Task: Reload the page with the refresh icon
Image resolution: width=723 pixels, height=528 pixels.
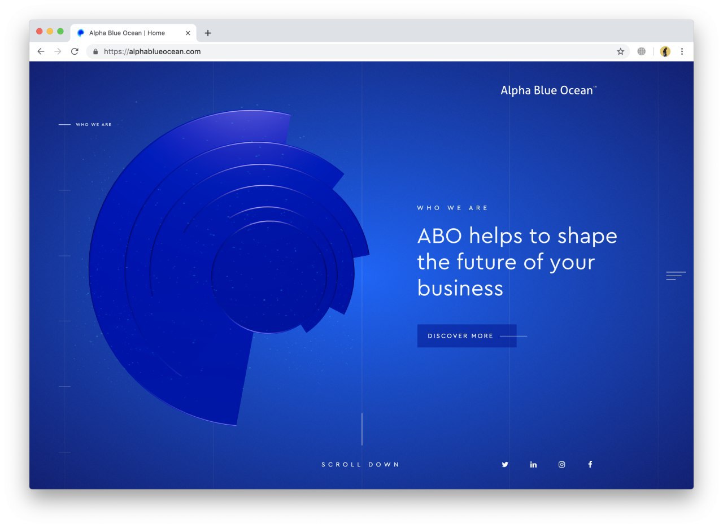Action: click(75, 51)
